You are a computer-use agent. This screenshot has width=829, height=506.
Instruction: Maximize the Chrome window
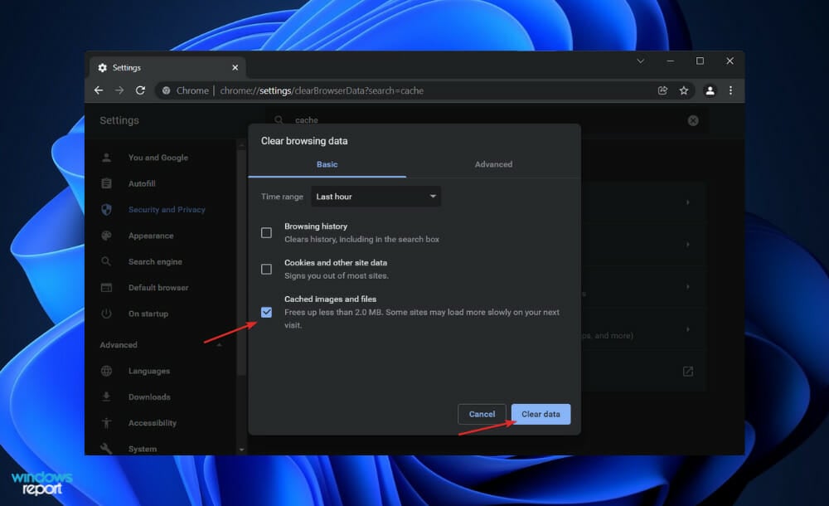[x=700, y=61]
